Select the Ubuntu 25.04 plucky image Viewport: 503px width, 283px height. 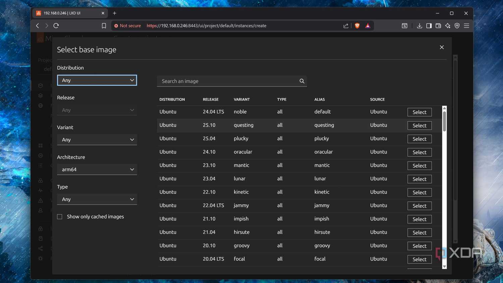(x=420, y=139)
